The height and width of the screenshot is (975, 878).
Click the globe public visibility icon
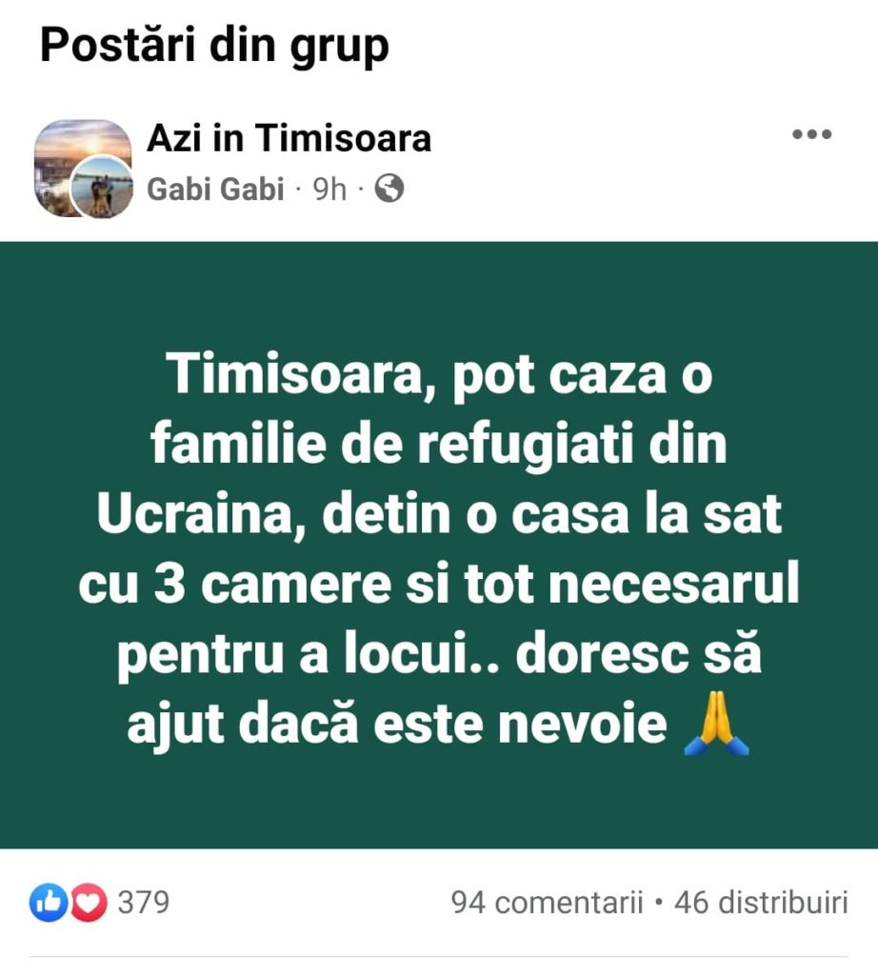coord(389,189)
